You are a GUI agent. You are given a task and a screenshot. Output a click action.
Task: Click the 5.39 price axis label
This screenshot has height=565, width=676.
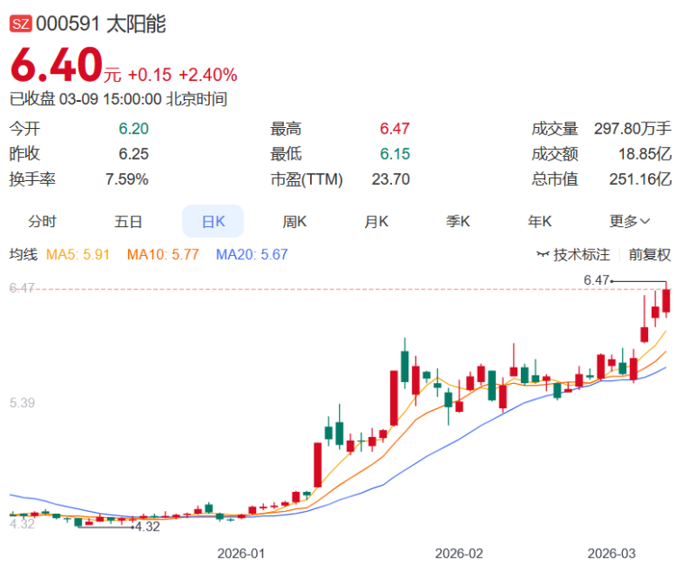(22, 403)
